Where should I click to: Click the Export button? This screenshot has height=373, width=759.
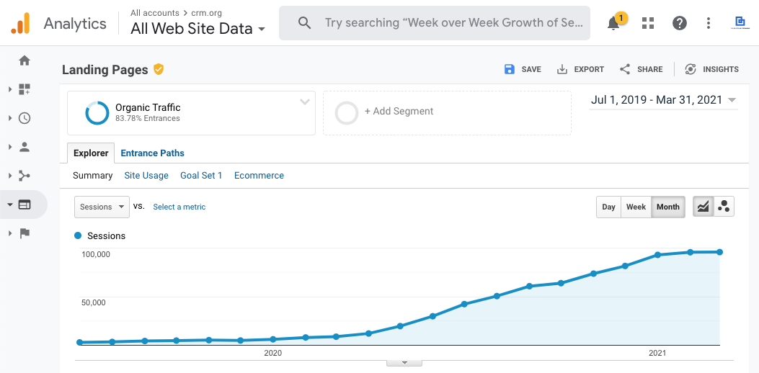click(581, 69)
